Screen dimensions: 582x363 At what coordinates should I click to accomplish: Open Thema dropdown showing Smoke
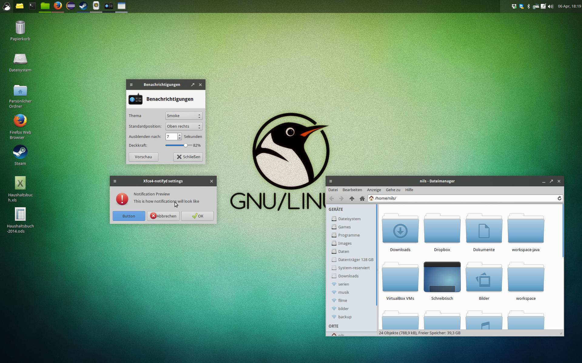point(184,116)
